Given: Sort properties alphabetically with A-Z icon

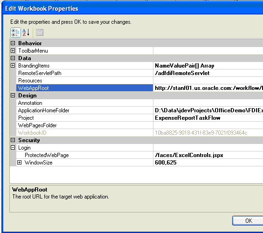Looking at the screenshot, I should click(26, 33).
